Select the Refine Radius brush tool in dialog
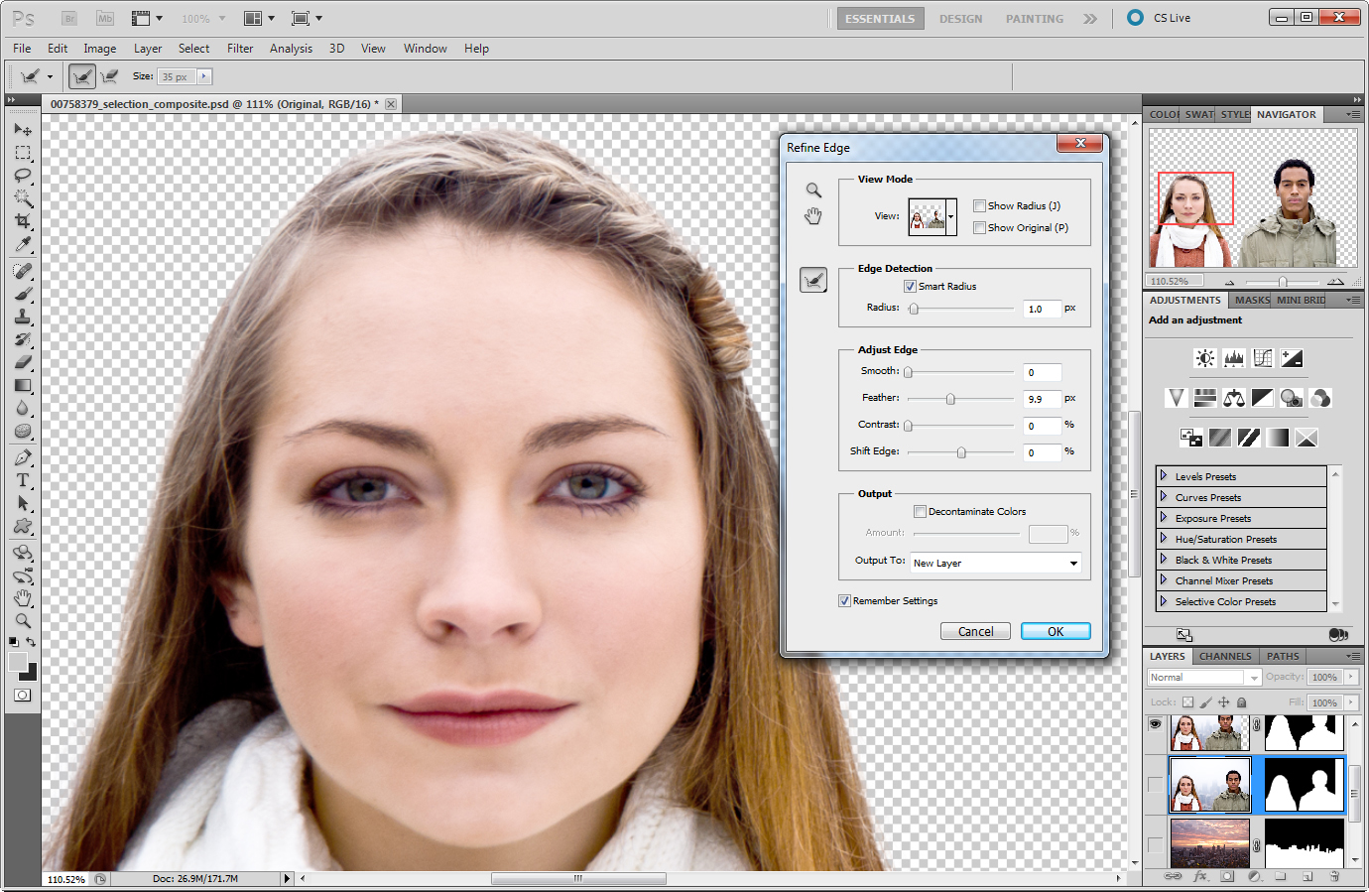The width and height of the screenshot is (1369, 892). (x=813, y=281)
